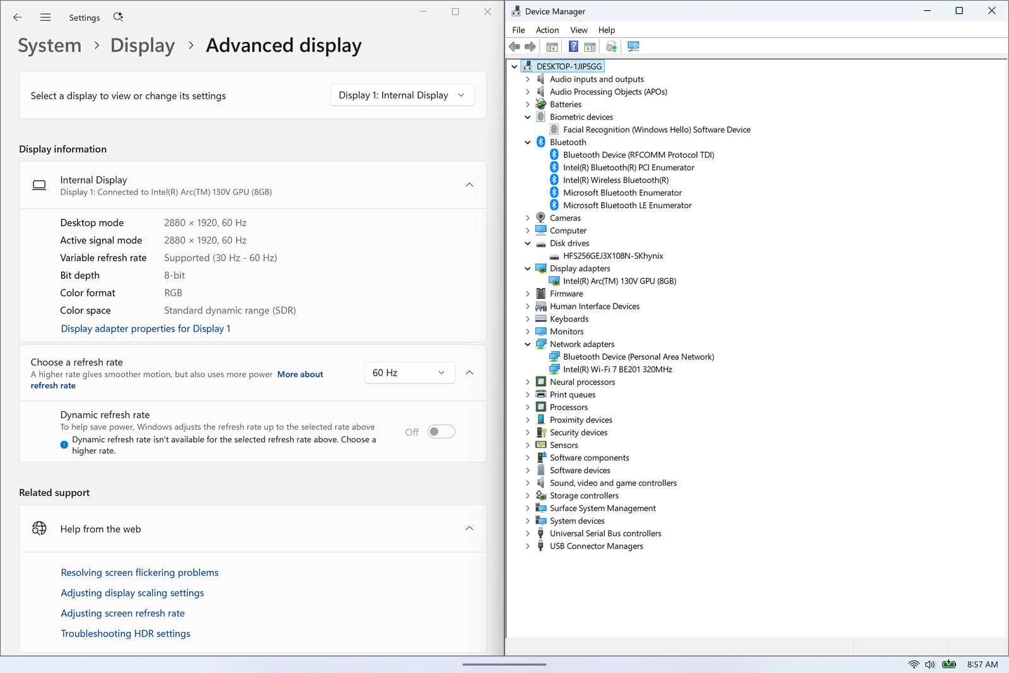Toggle the Dynamic refresh rate switch
1009x673 pixels.
441,431
